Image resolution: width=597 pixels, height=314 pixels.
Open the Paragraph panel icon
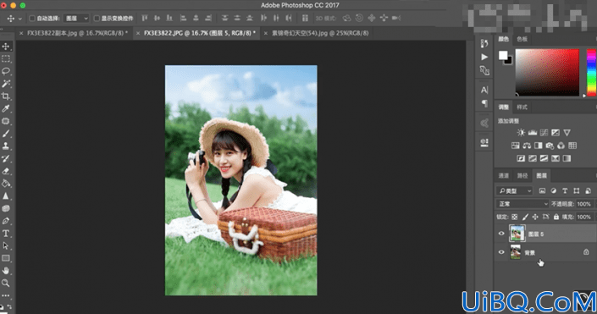point(484,103)
